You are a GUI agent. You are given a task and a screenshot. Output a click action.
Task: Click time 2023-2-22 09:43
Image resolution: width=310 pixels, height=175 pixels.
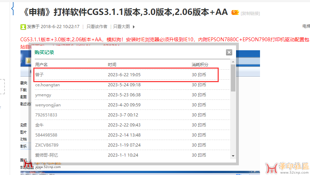(x=124, y=125)
